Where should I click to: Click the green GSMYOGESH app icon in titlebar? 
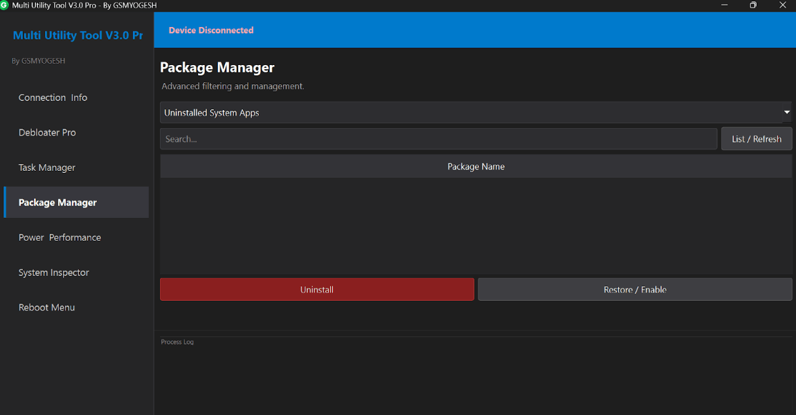point(6,5)
